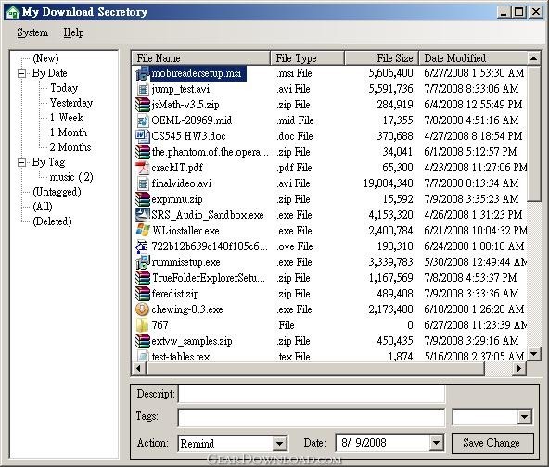Select the OEML-20969.mid music file icon
This screenshot has width=549, height=467.
pos(143,120)
